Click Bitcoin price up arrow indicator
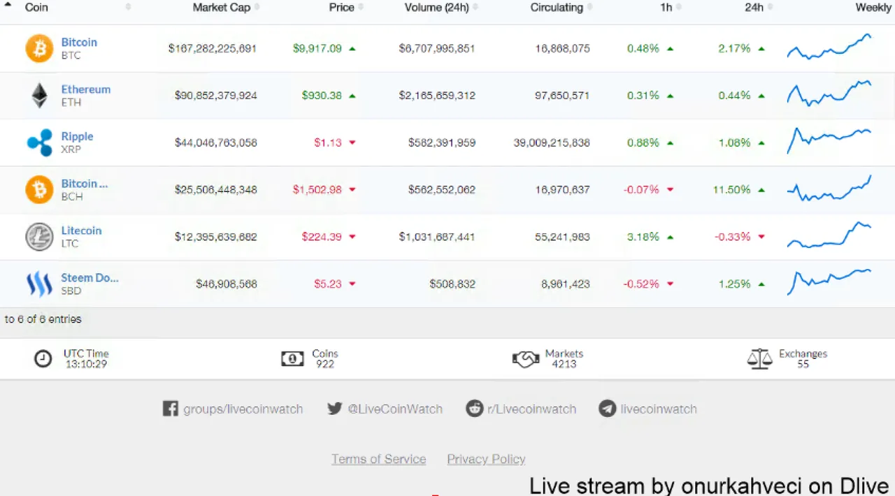This screenshot has height=496, width=895. (x=352, y=49)
